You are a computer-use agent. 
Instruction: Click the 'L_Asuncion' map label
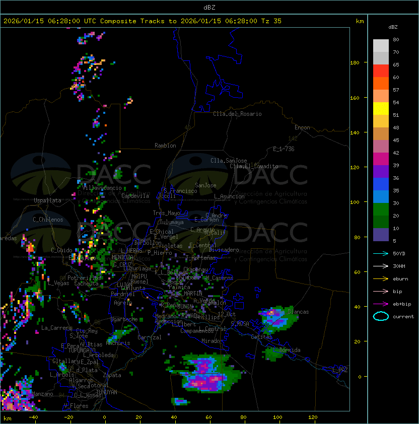click(229, 196)
